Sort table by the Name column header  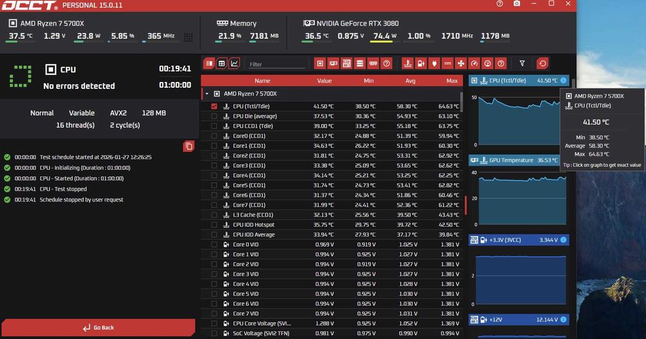[x=262, y=81]
